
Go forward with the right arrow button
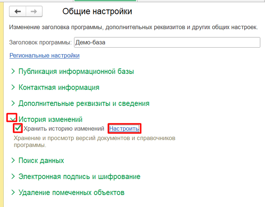(34, 12)
